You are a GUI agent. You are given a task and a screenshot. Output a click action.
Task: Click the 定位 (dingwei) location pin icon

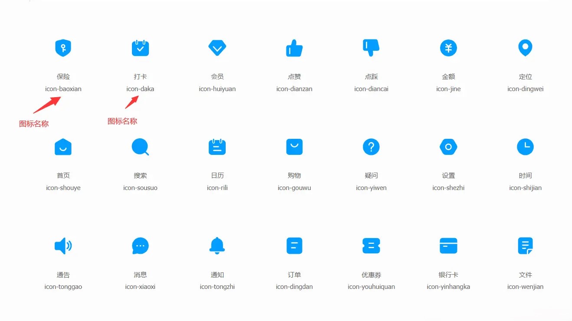click(x=525, y=48)
